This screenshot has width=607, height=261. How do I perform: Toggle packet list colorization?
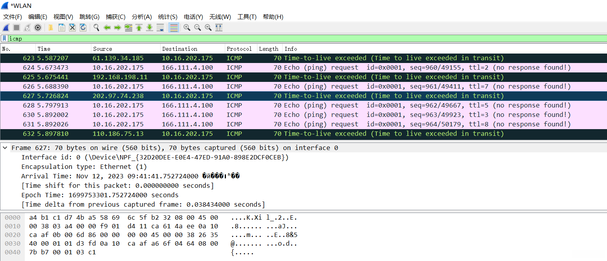(174, 28)
